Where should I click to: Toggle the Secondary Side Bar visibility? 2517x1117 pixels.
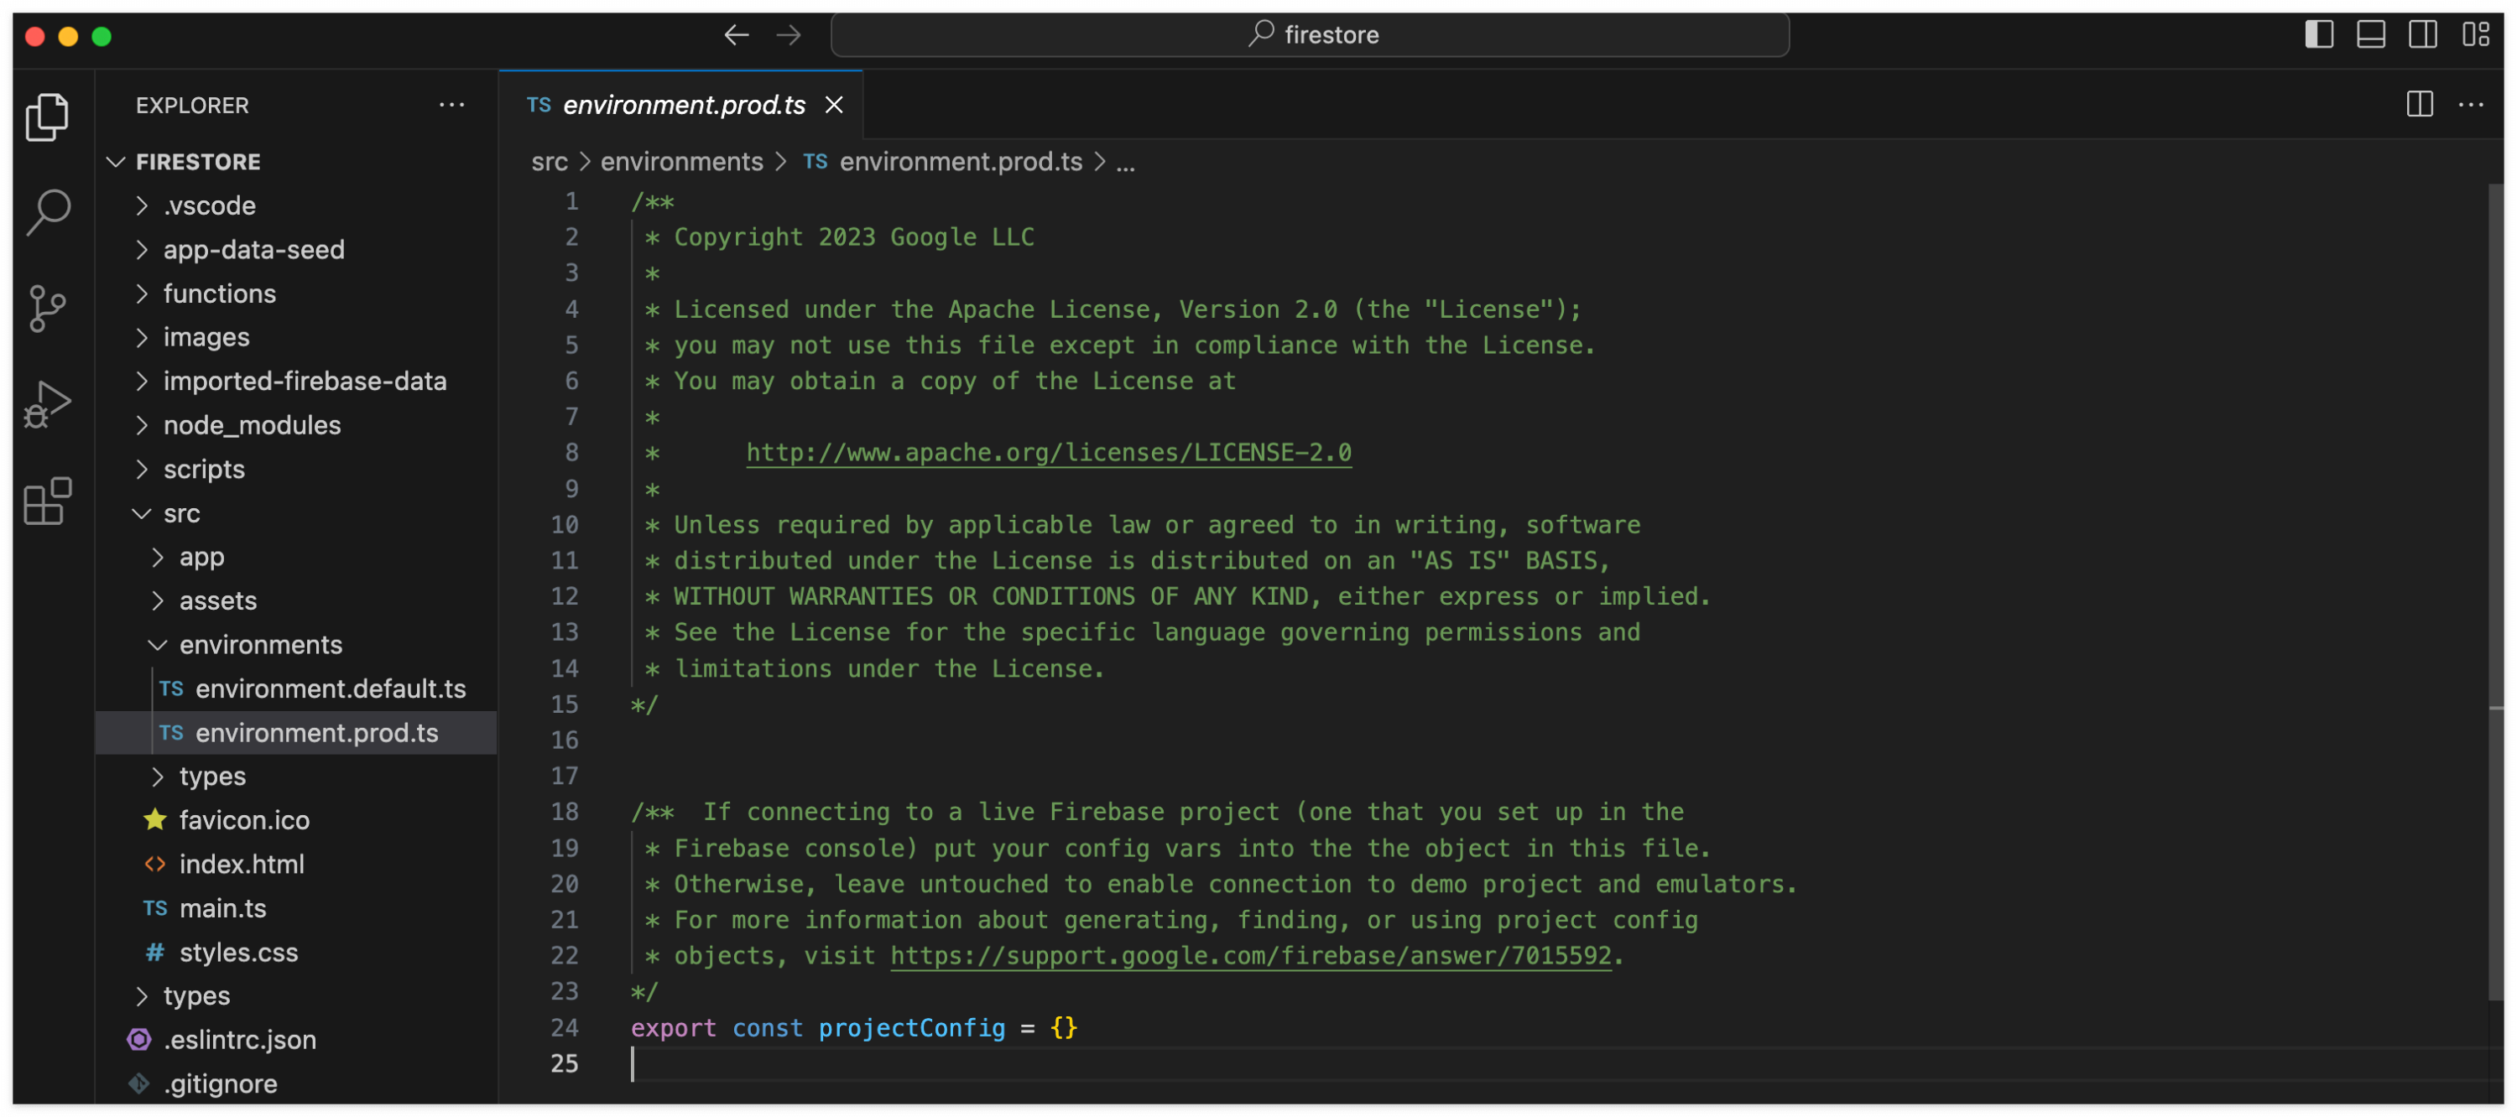tap(2422, 35)
